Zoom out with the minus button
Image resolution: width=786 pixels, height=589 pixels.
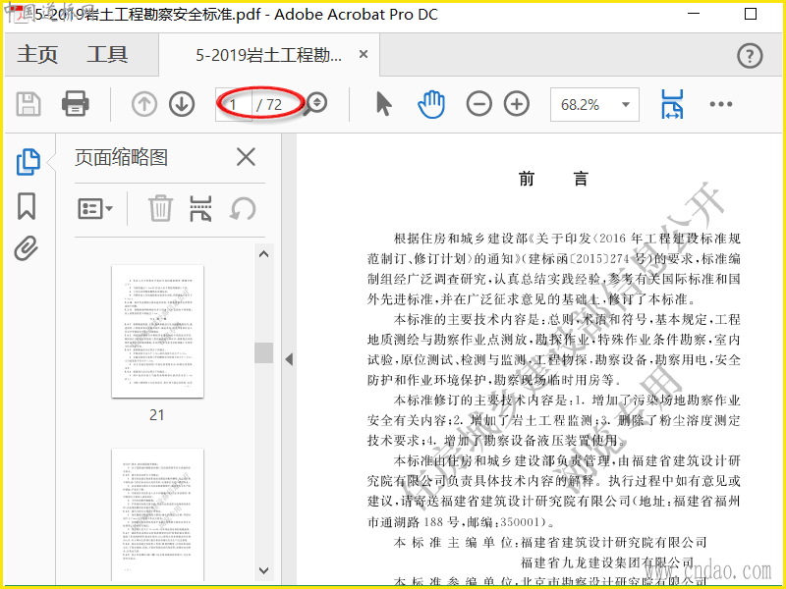[478, 104]
